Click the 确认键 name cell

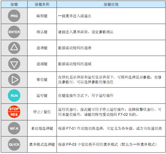42,32
